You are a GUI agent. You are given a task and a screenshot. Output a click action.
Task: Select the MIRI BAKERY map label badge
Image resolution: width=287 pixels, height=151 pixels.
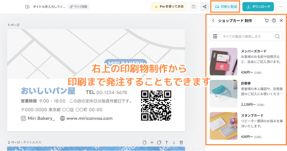[x=125, y=62]
